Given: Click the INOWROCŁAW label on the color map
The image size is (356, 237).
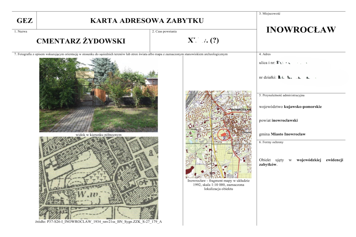Looking at the screenshot, I should pyautogui.click(x=241, y=110).
